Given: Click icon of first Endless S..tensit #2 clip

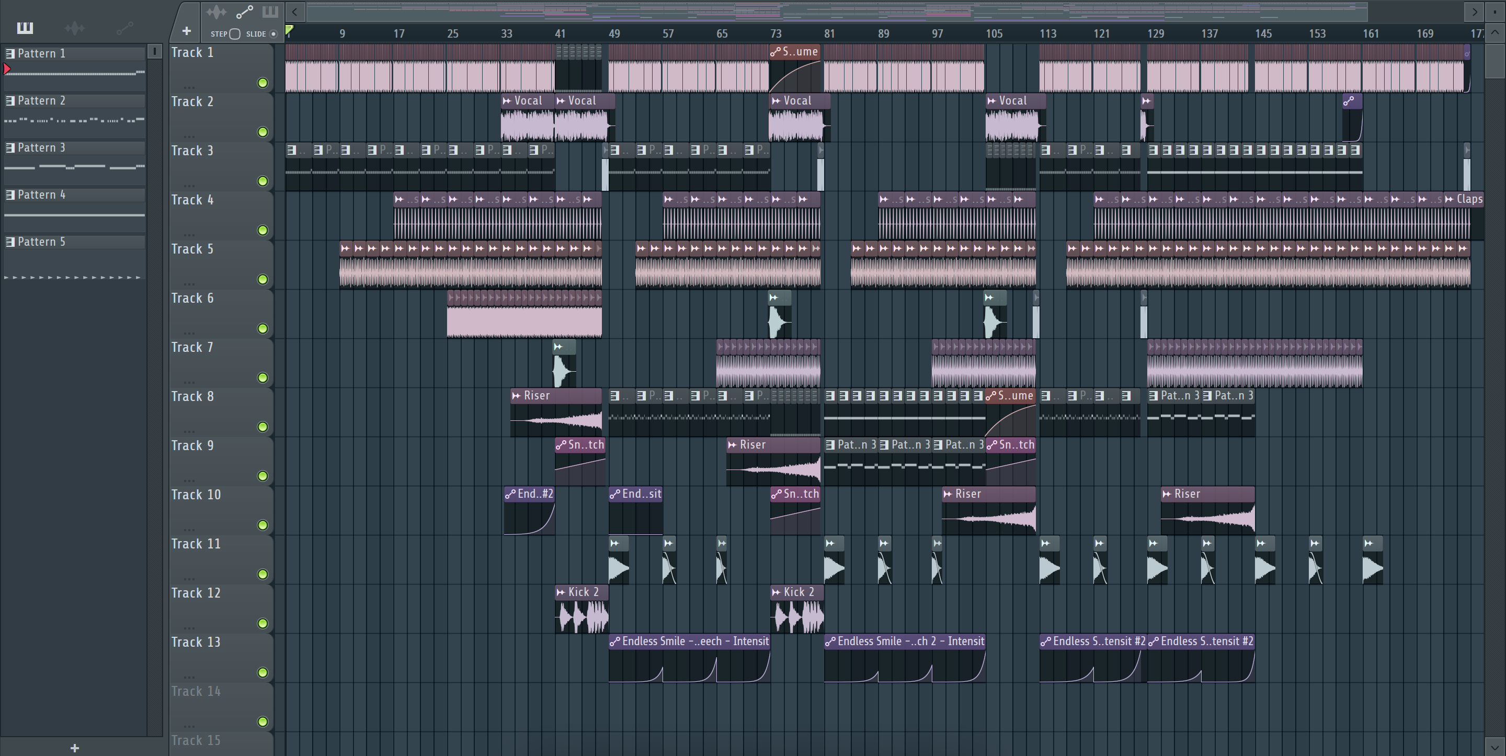Looking at the screenshot, I should [1046, 642].
